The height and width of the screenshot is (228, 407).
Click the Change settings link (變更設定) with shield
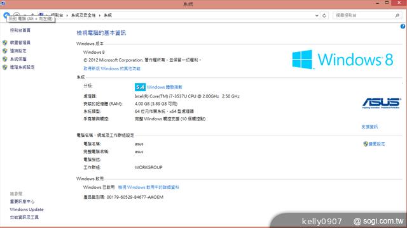pyautogui.click(x=374, y=144)
